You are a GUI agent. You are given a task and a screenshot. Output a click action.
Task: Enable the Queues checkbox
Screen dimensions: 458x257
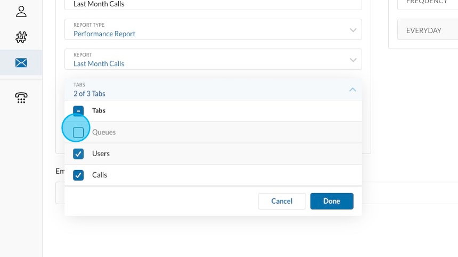click(x=78, y=132)
